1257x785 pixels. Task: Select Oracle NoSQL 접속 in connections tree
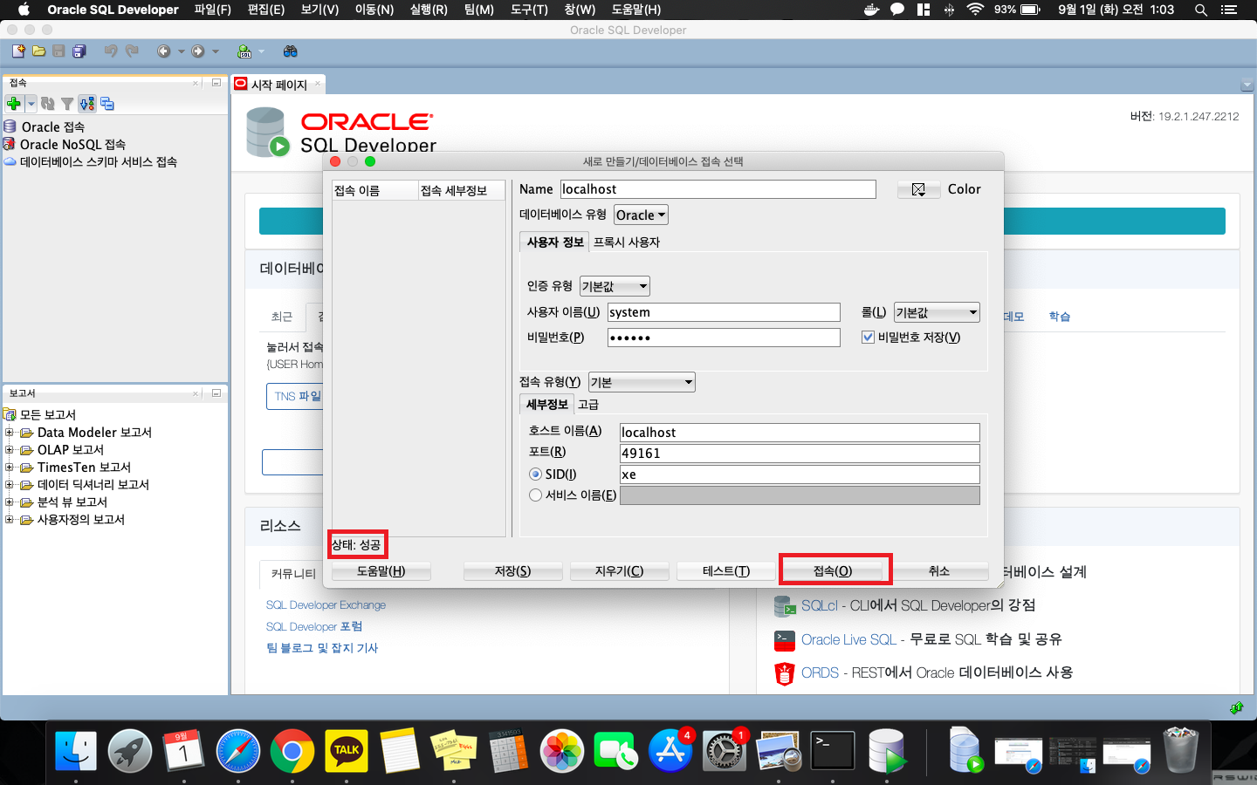click(x=72, y=144)
